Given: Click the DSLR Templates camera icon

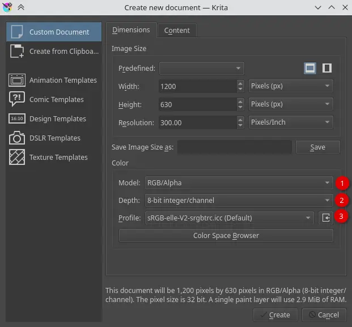Looking at the screenshot, I should point(17,138).
